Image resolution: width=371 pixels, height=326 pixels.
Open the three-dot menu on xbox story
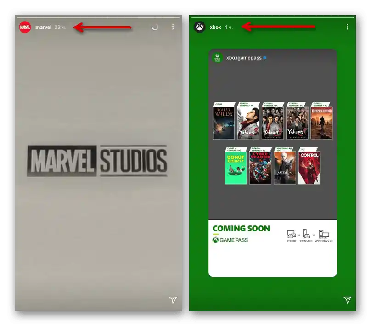click(x=347, y=27)
